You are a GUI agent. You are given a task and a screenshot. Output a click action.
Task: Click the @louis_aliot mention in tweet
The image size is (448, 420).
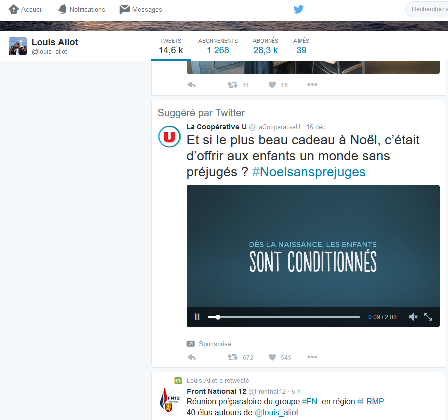276,413
